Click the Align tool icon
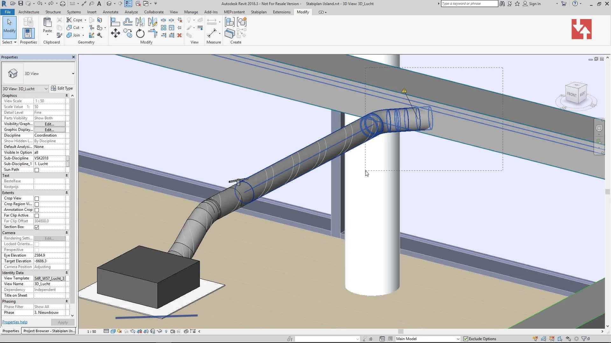The image size is (611, 343). [x=115, y=22]
